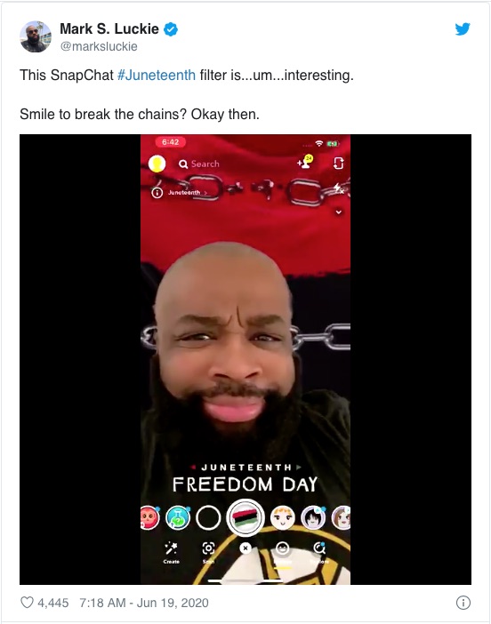Click Mark S. Luckie profile picture

pyautogui.click(x=36, y=36)
